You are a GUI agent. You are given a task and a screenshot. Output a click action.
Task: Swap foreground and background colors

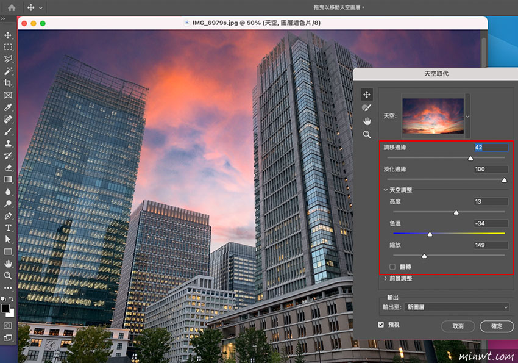pos(11,298)
